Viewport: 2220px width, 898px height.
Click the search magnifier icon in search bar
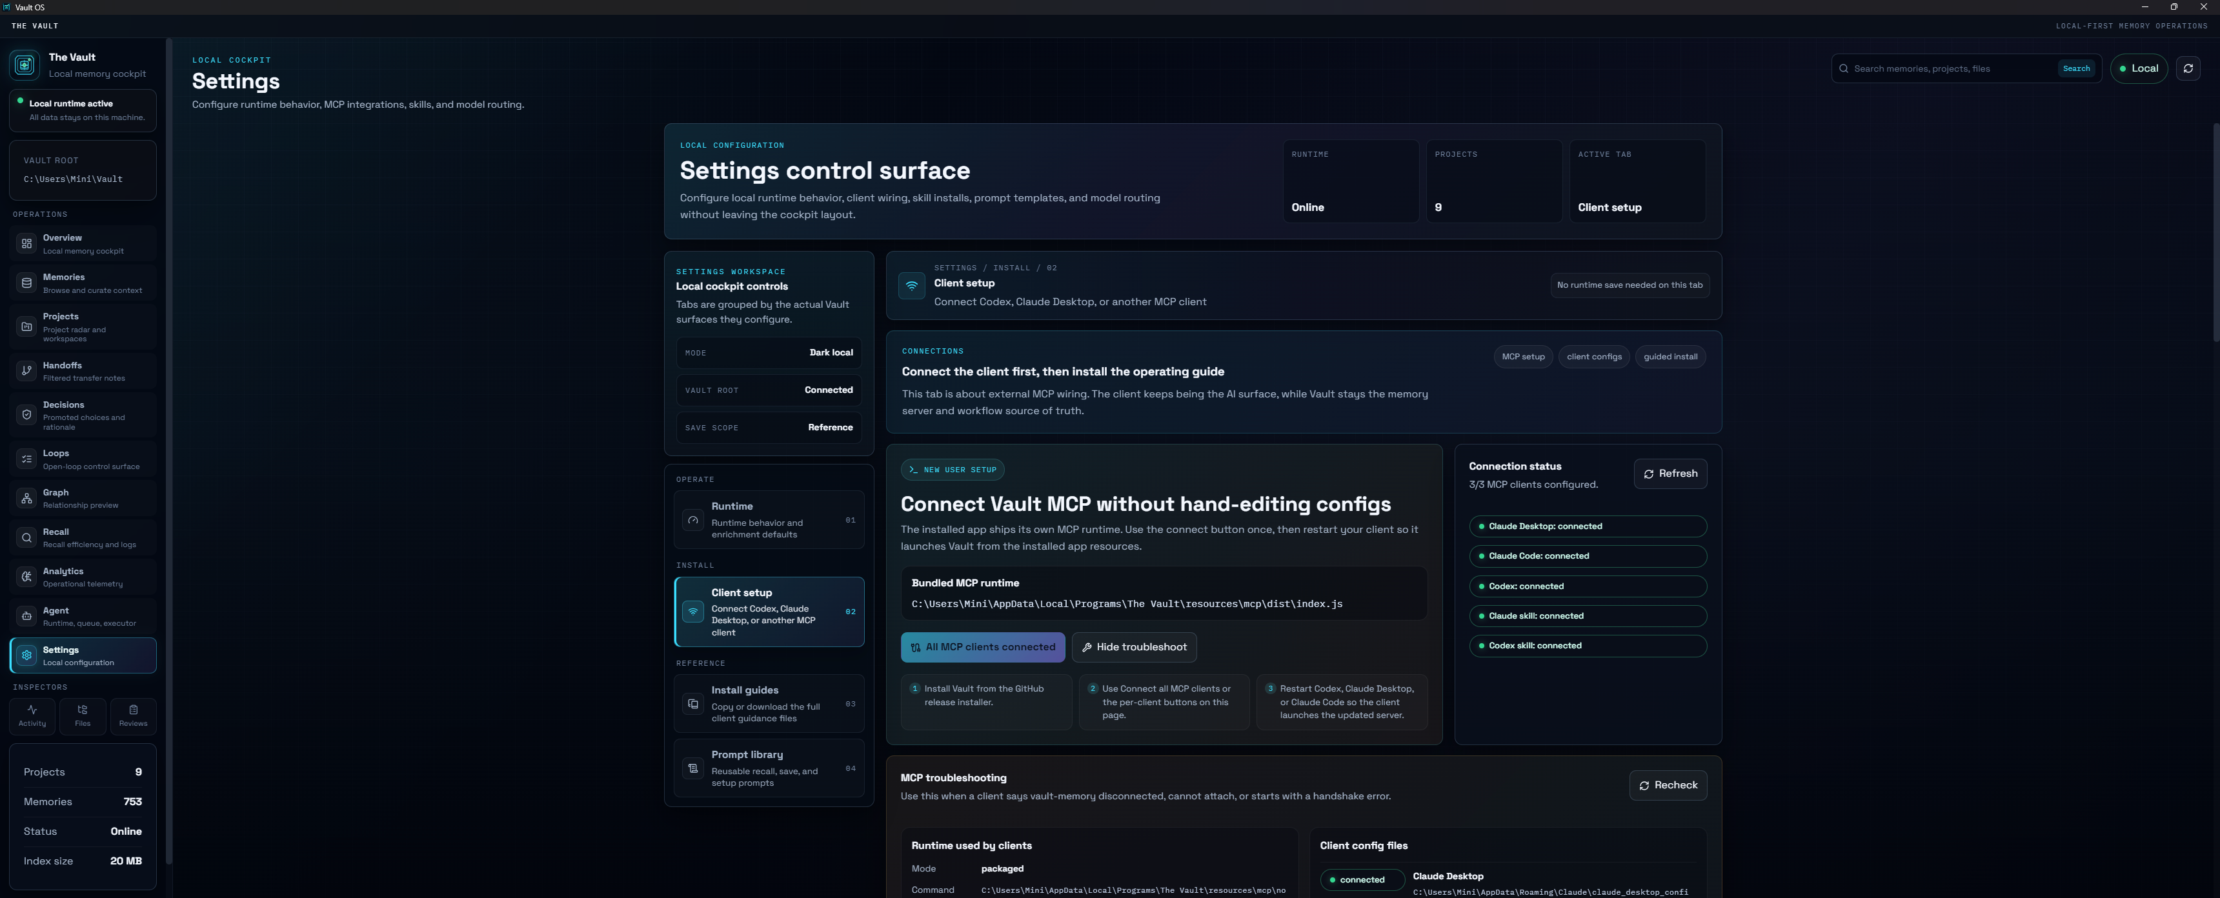point(1843,69)
